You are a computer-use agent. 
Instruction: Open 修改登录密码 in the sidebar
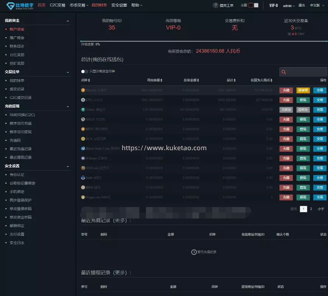point(21,209)
